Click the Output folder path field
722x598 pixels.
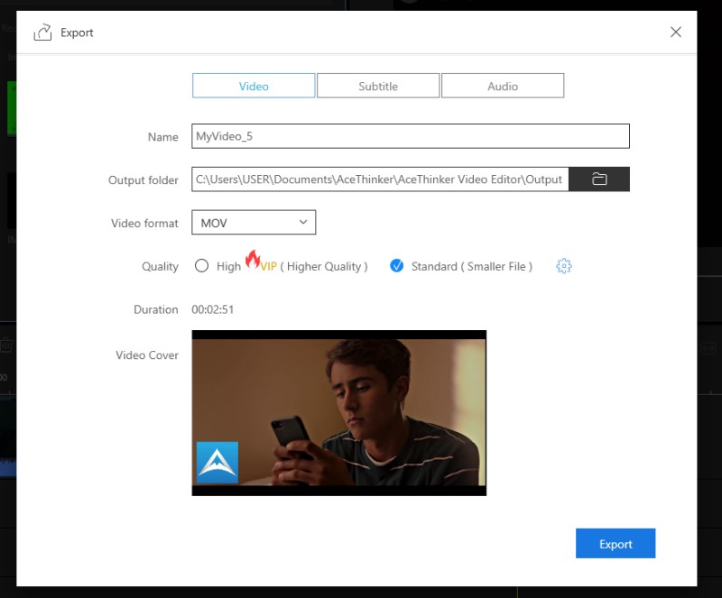click(x=380, y=179)
